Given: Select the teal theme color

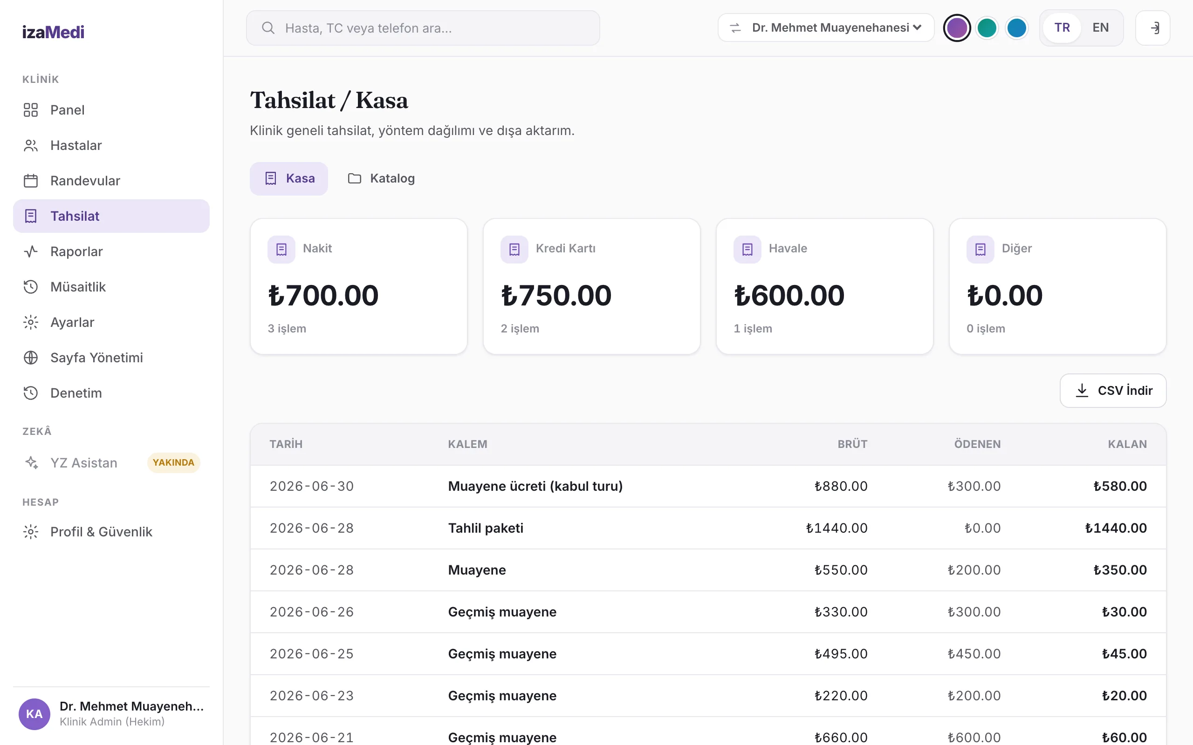Looking at the screenshot, I should (987, 27).
